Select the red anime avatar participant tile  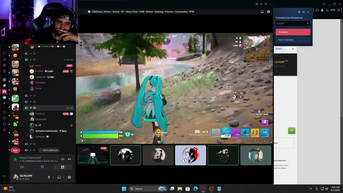191,155
